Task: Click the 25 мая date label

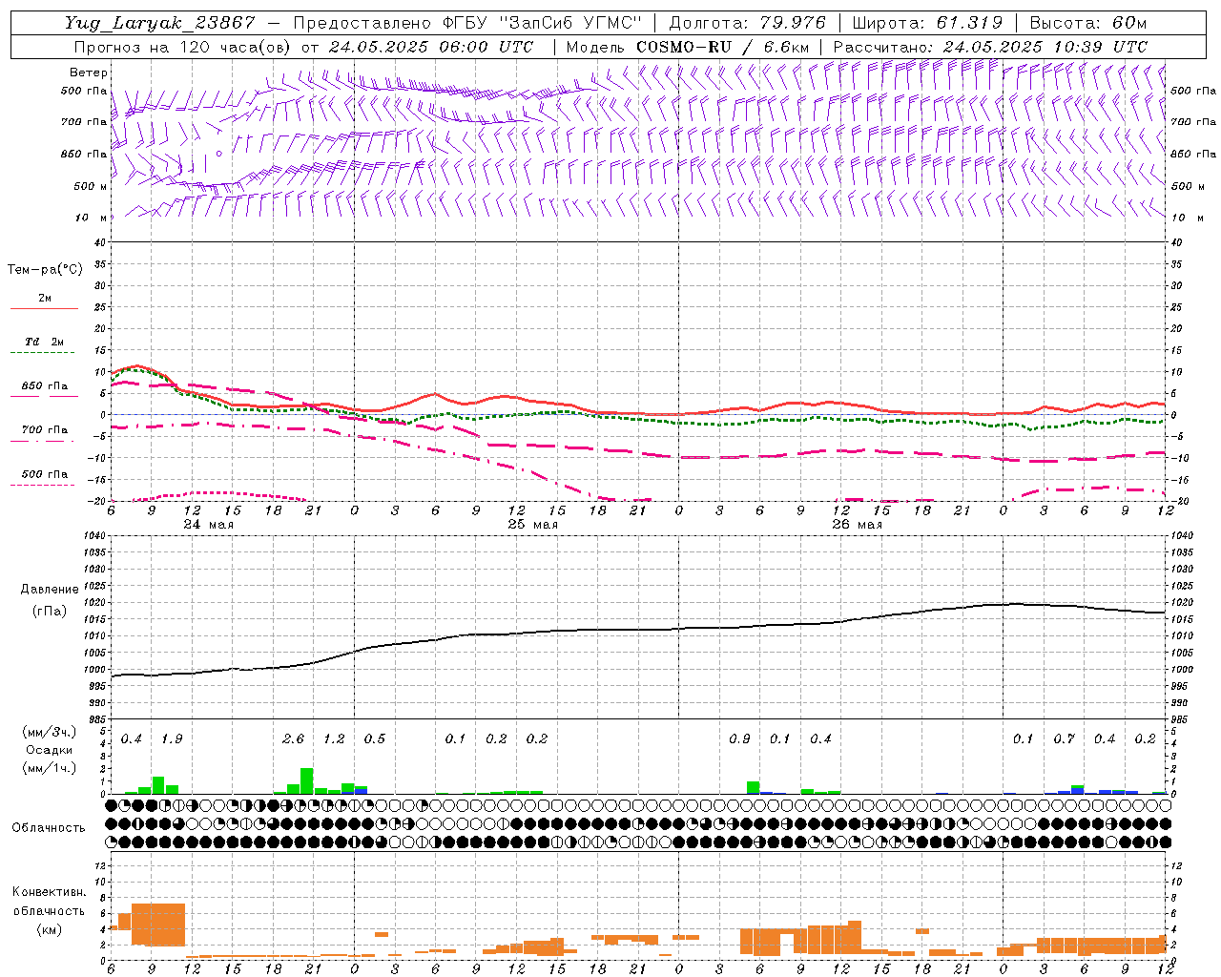Action: pos(532,525)
